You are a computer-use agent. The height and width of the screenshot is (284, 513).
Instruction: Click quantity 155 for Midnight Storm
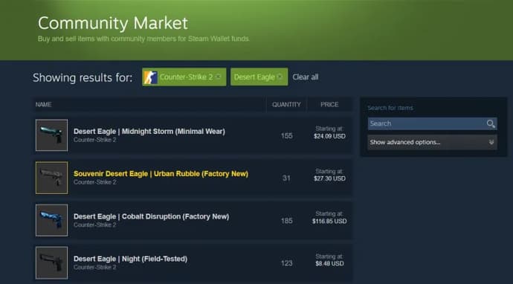286,136
